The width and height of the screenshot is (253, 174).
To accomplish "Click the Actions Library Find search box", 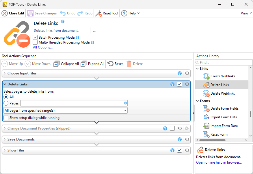I will (x=224, y=63).
